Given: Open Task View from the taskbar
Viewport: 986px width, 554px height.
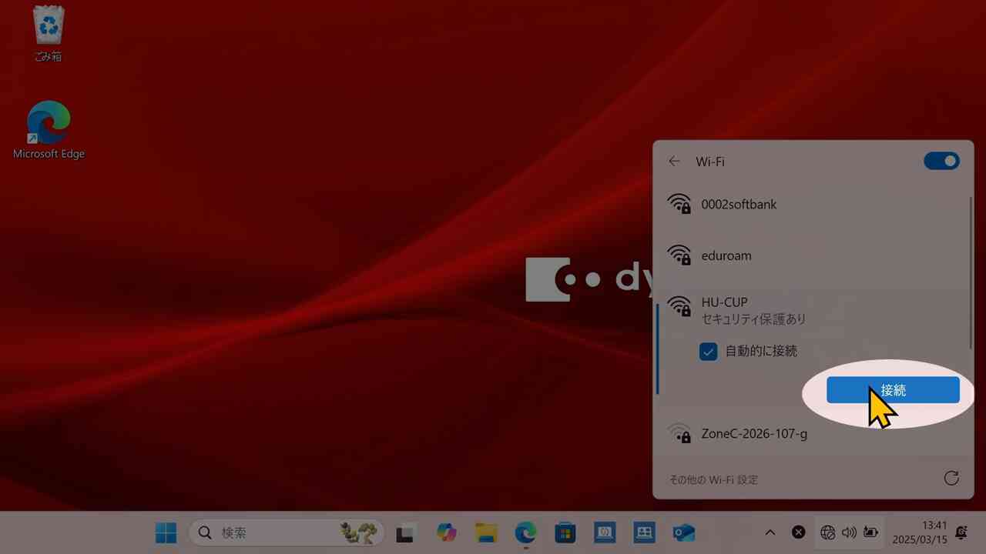Looking at the screenshot, I should click(x=407, y=532).
